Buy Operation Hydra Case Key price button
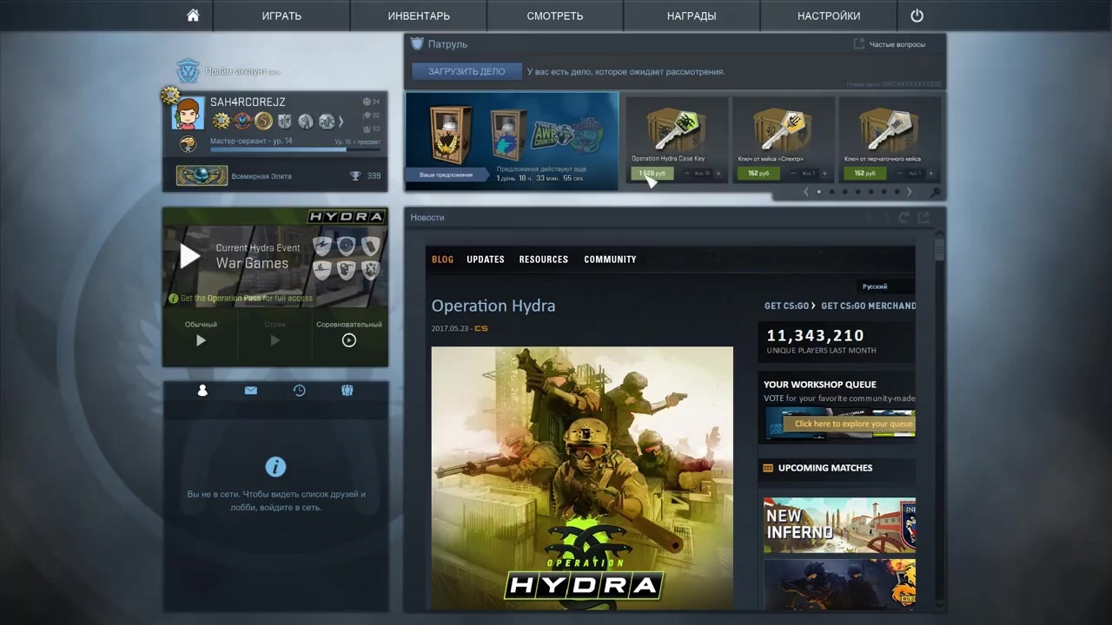 pyautogui.click(x=652, y=174)
